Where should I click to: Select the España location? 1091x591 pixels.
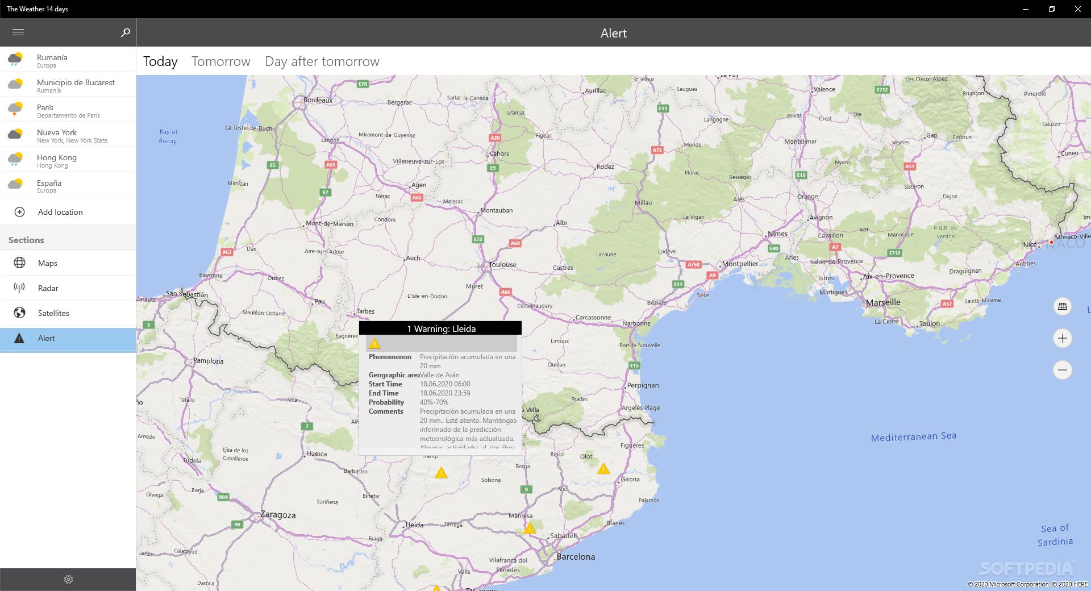pos(68,185)
